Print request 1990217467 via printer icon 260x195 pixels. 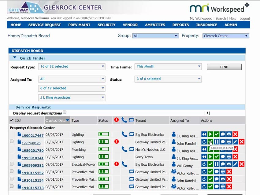pyautogui.click(x=229, y=134)
